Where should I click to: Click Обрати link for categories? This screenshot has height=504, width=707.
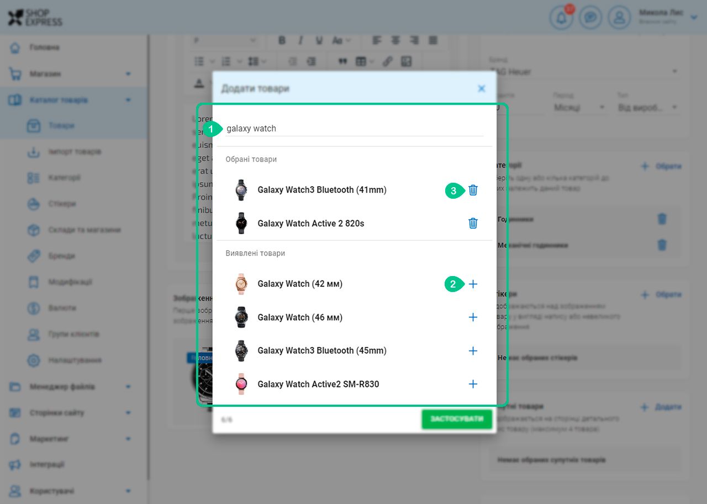point(662,166)
